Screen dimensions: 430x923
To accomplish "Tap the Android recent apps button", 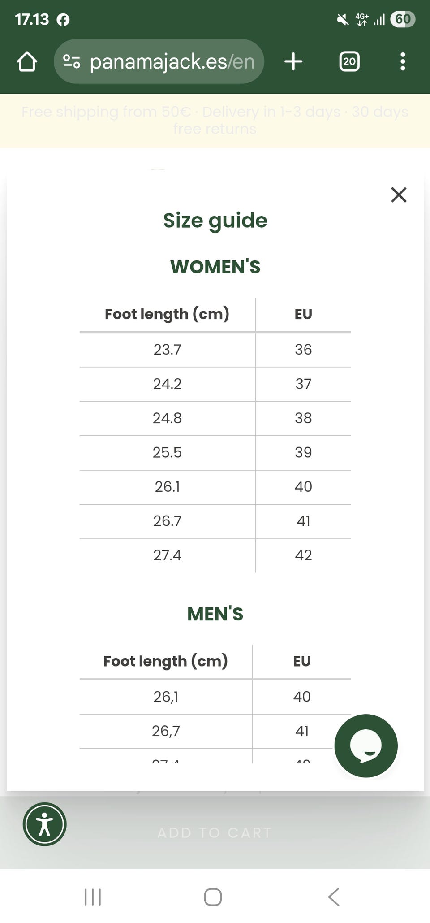I will point(93,897).
